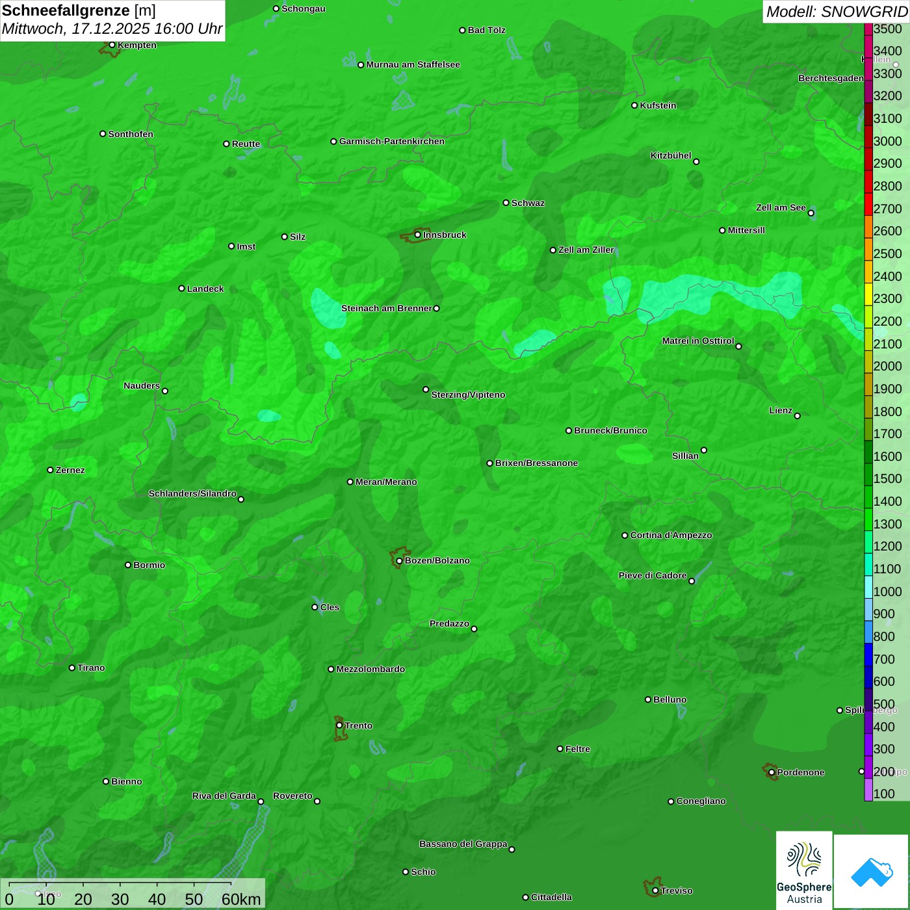The width and height of the screenshot is (910, 910).
Task: Click the Conegliano location dot
Action: point(671,801)
